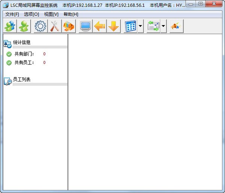Click the application icon in title bar
This screenshot has width=225, height=193.
pos(6,5)
